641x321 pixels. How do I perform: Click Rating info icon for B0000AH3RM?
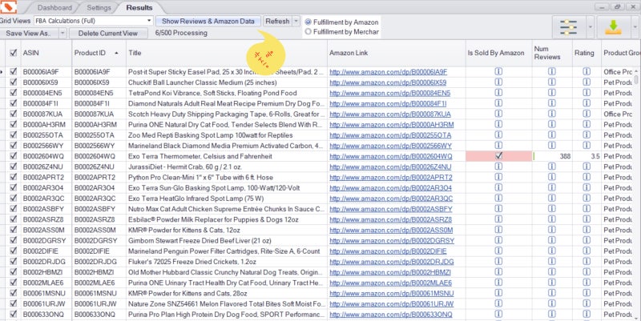click(x=587, y=124)
